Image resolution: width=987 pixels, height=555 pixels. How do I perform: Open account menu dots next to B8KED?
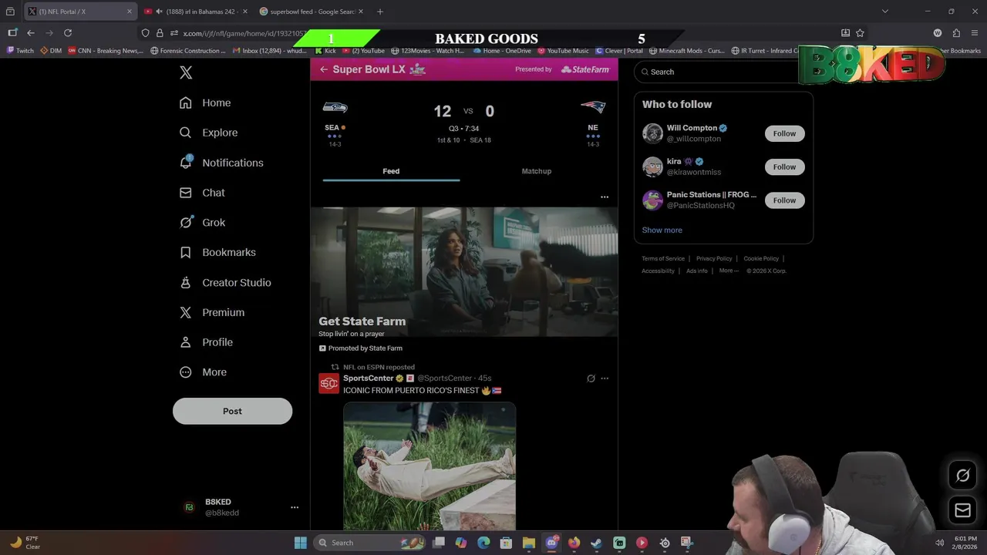click(294, 507)
